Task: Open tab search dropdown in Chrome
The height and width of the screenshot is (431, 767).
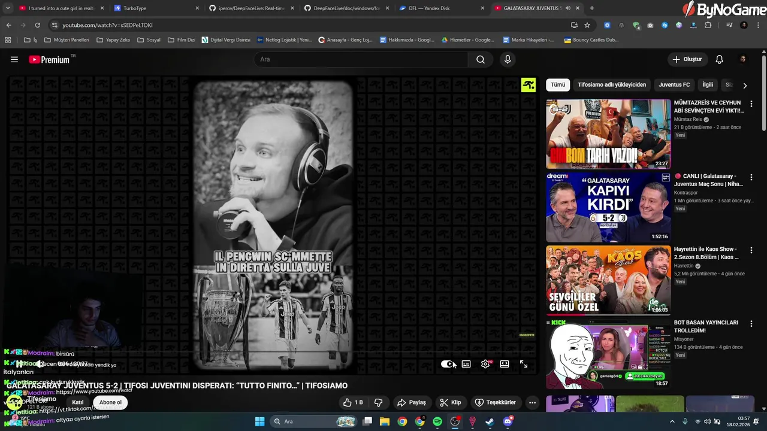Action: 8,8
